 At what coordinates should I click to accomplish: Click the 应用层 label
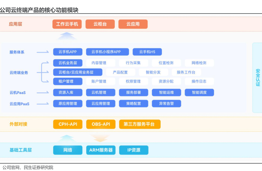click(15, 24)
